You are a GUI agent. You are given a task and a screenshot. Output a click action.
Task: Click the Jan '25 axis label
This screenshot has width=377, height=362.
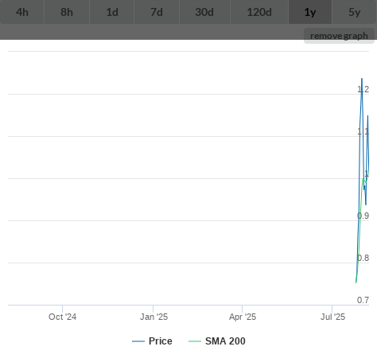point(154,317)
